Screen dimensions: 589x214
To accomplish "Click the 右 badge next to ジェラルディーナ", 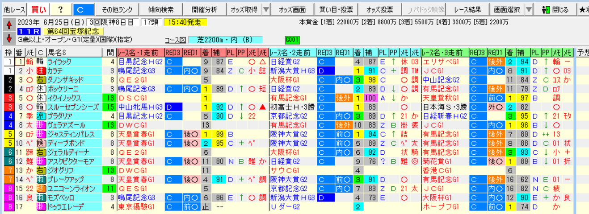I will 40,152.
